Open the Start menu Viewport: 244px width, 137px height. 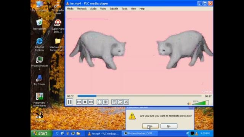[x=42, y=134]
